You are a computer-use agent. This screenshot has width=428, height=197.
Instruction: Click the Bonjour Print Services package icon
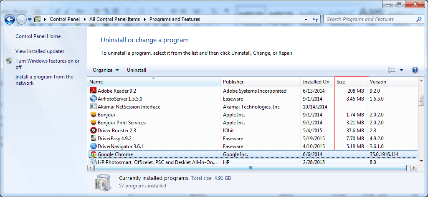(x=94, y=123)
